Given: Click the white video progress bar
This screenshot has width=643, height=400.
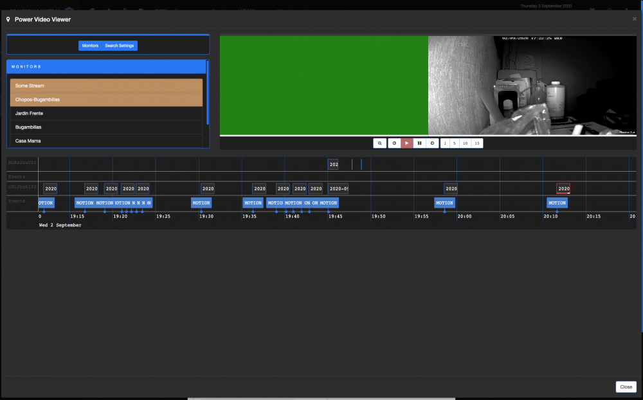Looking at the screenshot, I should pos(428,136).
